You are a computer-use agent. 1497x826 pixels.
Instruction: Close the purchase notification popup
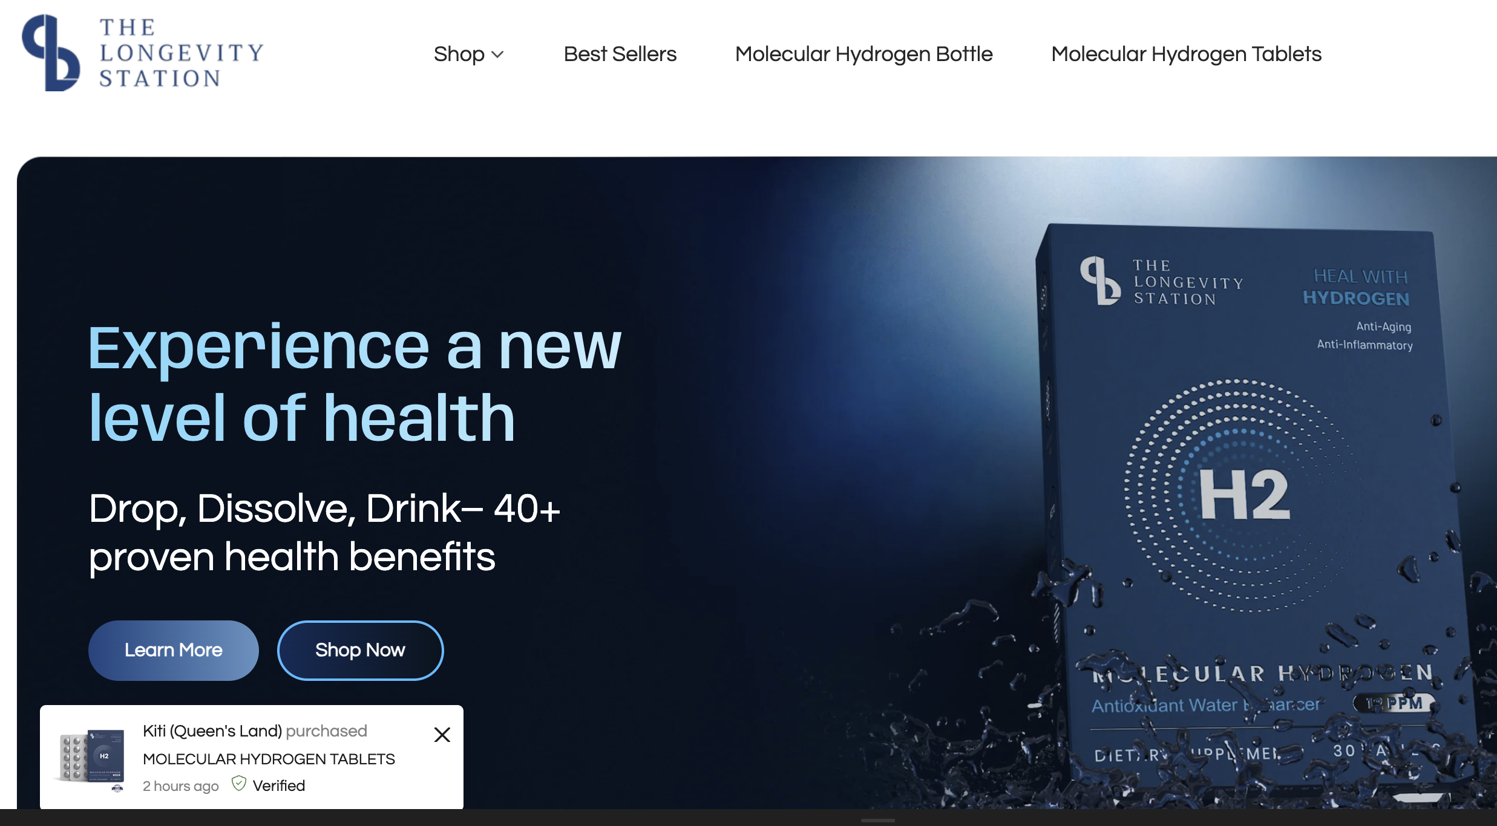[442, 735]
